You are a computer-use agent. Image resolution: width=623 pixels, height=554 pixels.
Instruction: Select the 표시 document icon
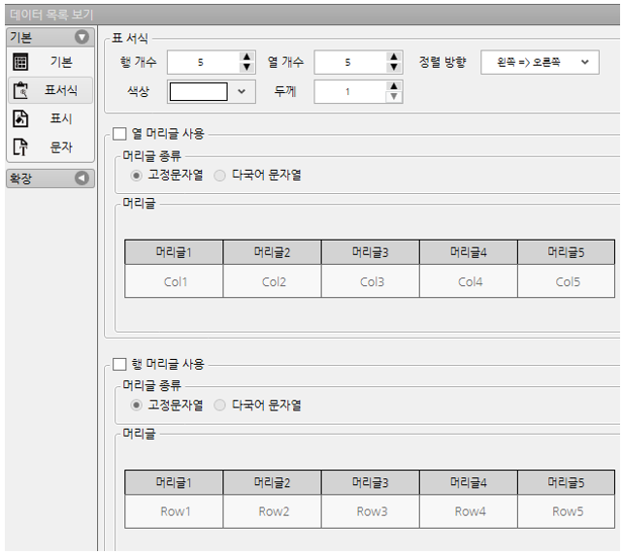click(20, 118)
